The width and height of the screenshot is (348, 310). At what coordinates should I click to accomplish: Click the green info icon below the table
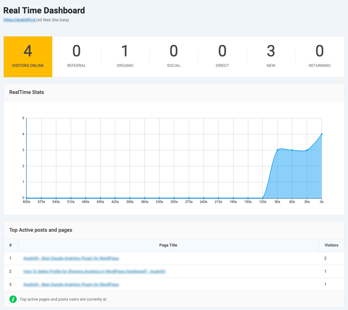(x=13, y=299)
